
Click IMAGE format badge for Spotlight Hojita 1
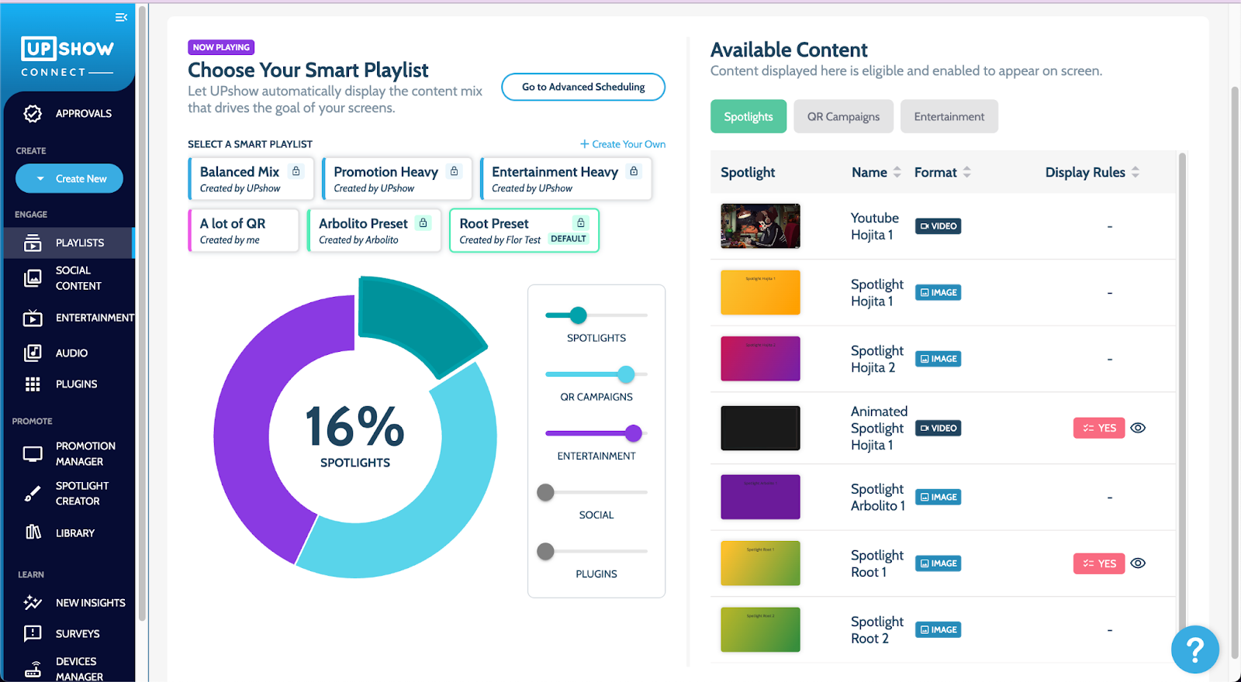(x=939, y=293)
